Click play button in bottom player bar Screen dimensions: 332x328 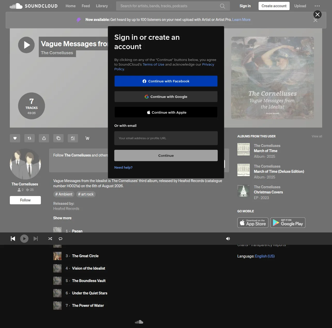pos(24,239)
